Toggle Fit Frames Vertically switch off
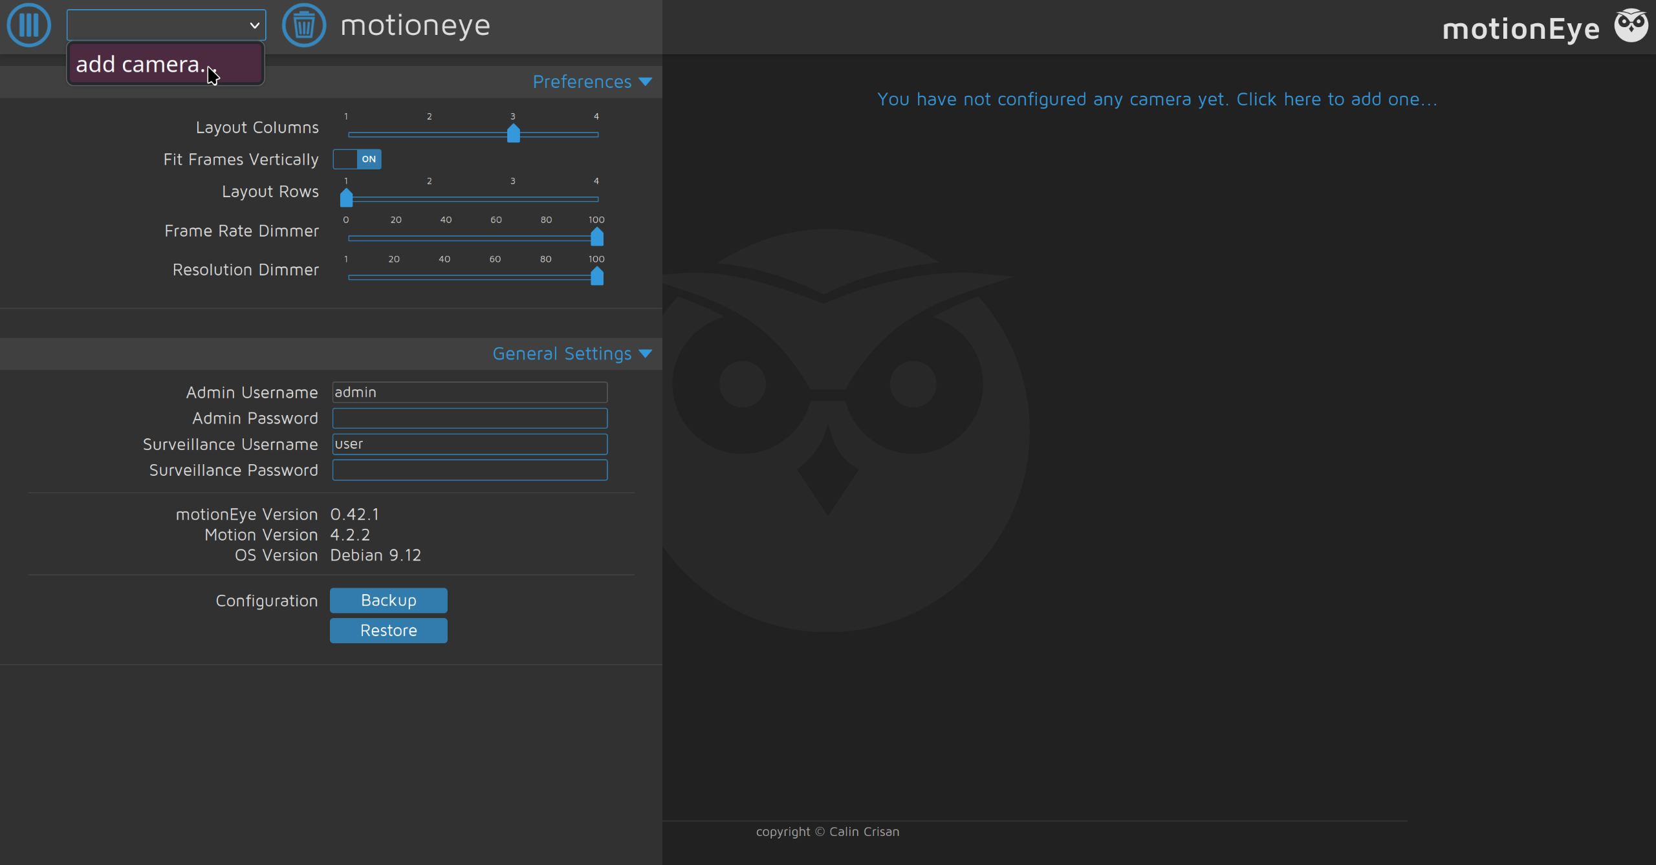Image resolution: width=1656 pixels, height=865 pixels. coord(357,159)
